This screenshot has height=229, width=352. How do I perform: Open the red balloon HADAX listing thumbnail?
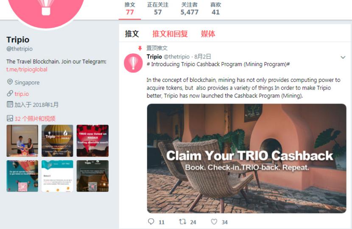pos(92,140)
